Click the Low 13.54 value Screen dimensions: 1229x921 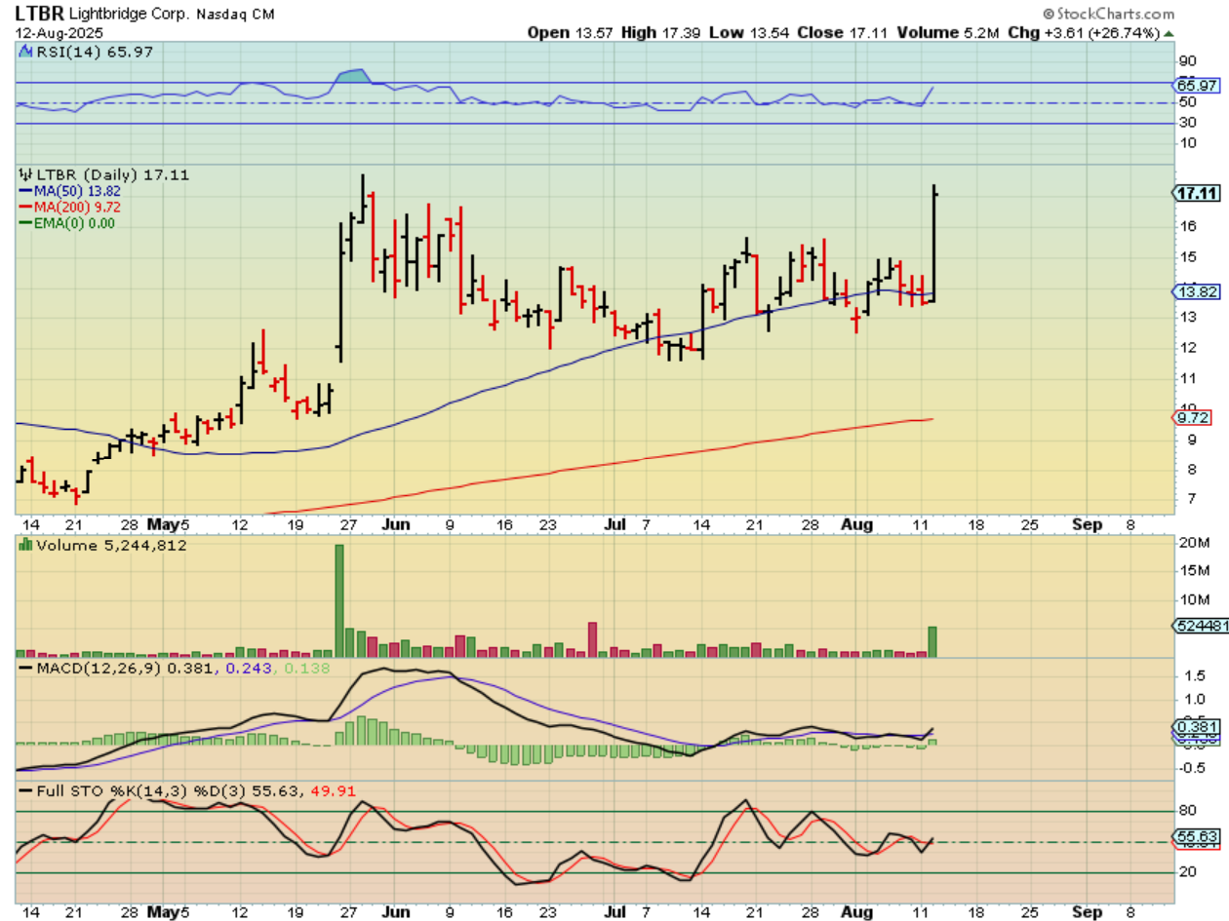[749, 33]
